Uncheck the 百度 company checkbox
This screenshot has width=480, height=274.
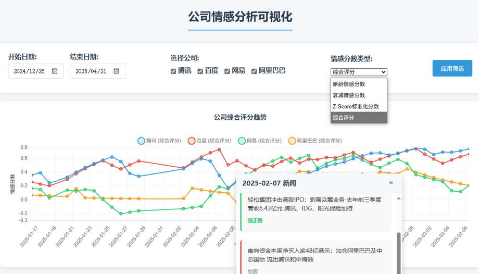[200, 71]
